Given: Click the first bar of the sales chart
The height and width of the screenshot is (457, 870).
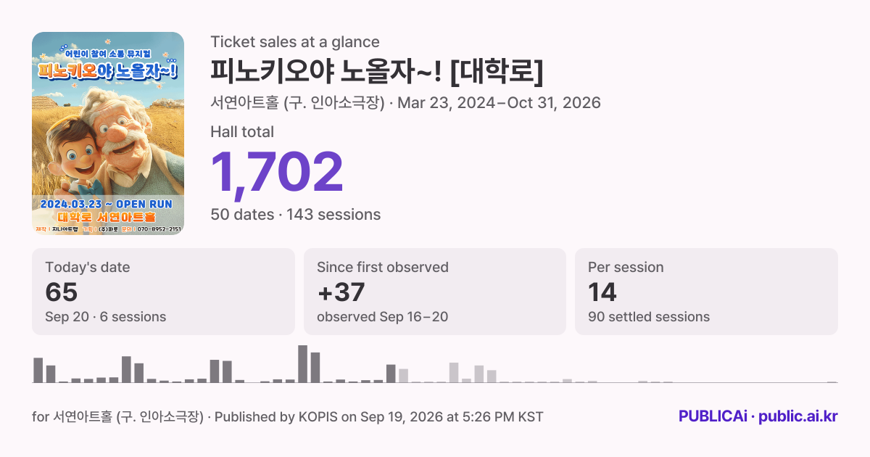Looking at the screenshot, I should (38, 370).
